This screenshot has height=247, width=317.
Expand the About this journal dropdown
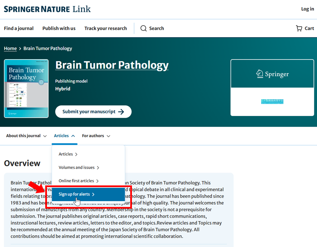click(x=26, y=136)
